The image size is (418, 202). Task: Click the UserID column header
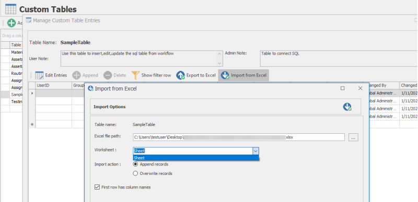click(54, 85)
